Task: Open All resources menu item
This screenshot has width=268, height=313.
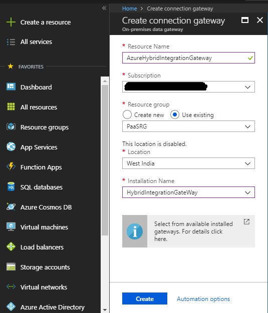Action: coord(39,107)
